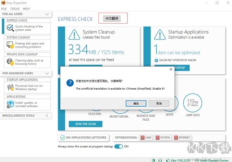Maximize the Reg Organizer window

pos(217,3)
